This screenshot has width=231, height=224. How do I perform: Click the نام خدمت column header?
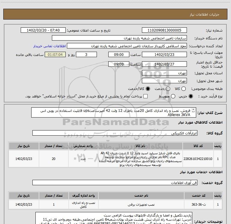(x=141, y=196)
